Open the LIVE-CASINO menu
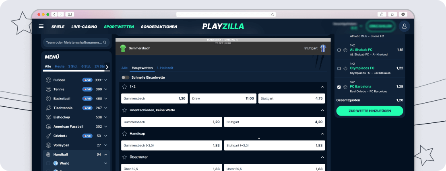Viewport: 446px width, 171px height. click(x=84, y=26)
